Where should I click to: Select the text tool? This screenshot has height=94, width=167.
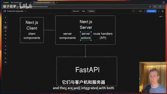click(5, 50)
